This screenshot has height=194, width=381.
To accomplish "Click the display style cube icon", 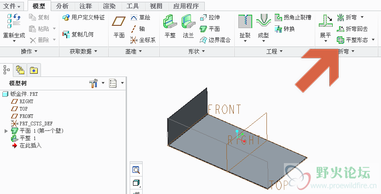I will point(136,183).
